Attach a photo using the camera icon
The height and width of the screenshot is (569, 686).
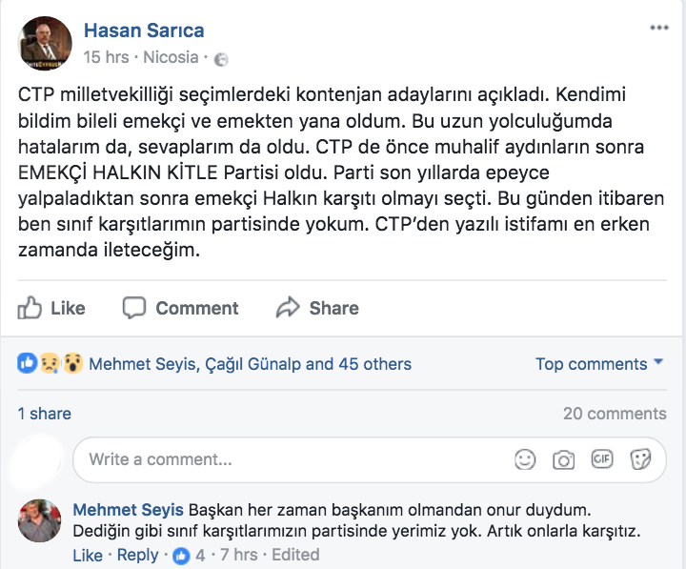[x=564, y=459]
